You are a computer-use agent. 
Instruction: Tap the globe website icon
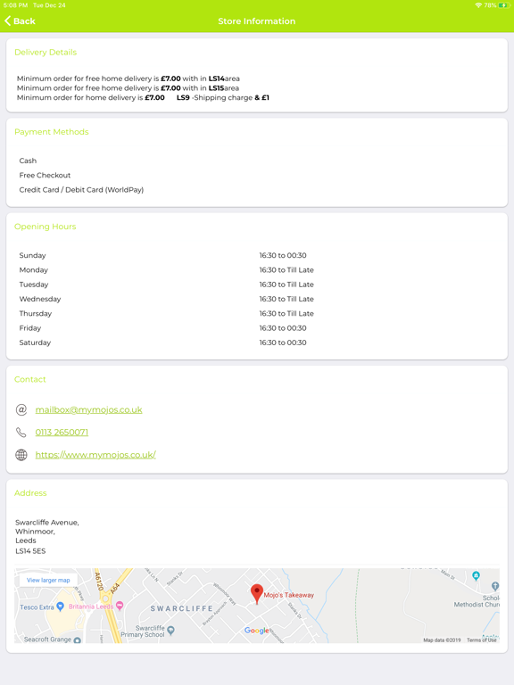[21, 455]
